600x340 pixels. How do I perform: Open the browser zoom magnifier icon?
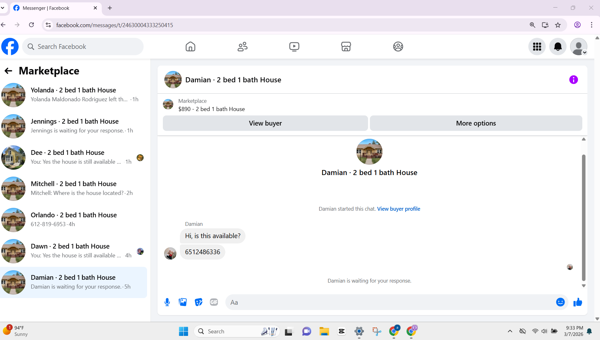coord(532,25)
